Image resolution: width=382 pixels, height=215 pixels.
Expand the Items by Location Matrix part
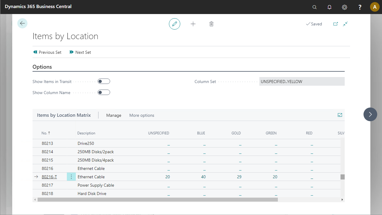click(340, 115)
